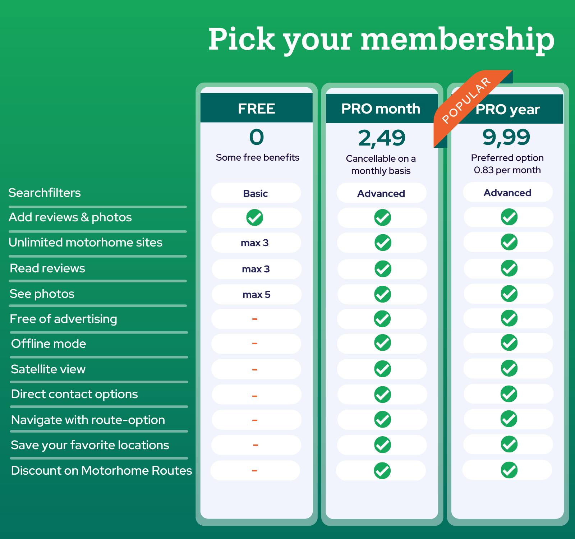
Task: Click PRO month Advanced searchfilters pill
Action: click(x=381, y=193)
